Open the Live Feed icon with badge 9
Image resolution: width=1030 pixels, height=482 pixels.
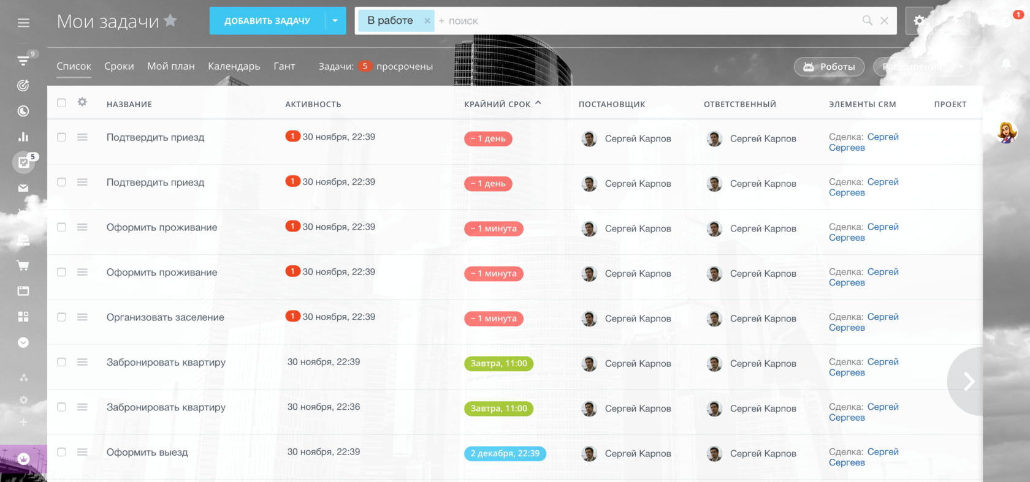click(23, 59)
